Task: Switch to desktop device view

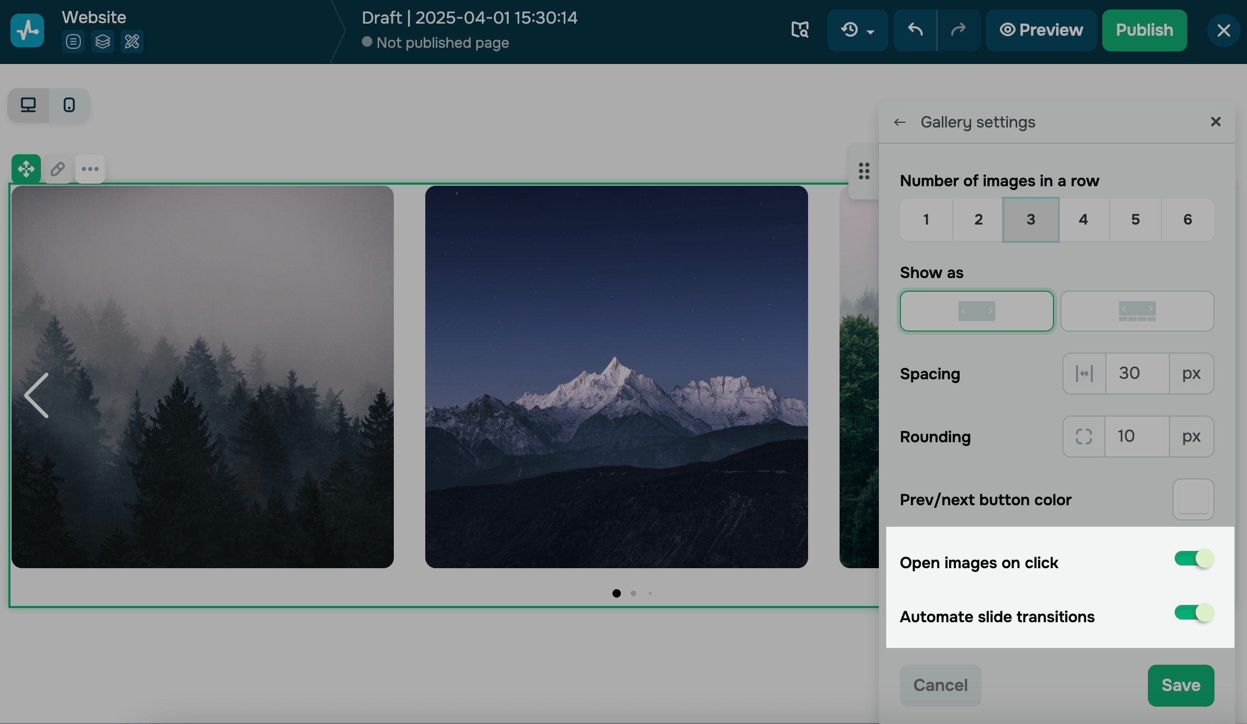Action: pos(28,105)
